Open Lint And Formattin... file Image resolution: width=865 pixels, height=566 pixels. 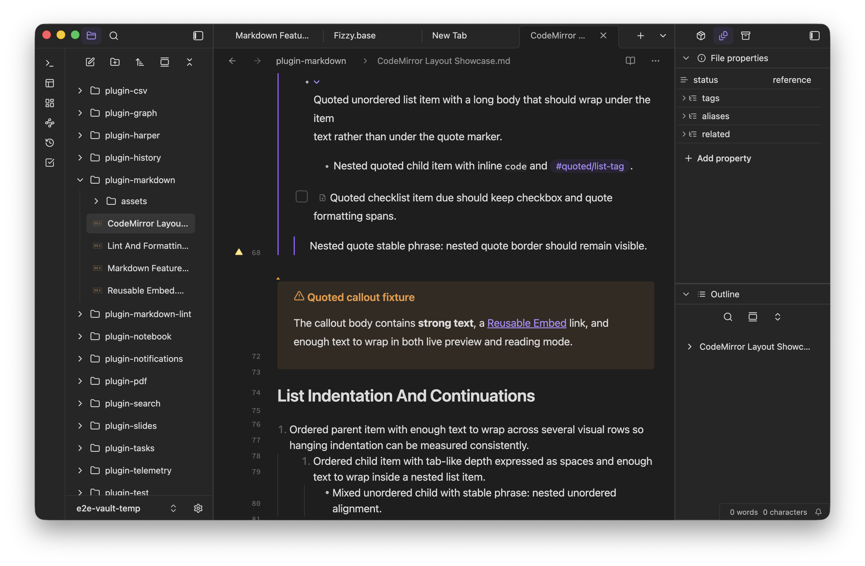pyautogui.click(x=141, y=246)
